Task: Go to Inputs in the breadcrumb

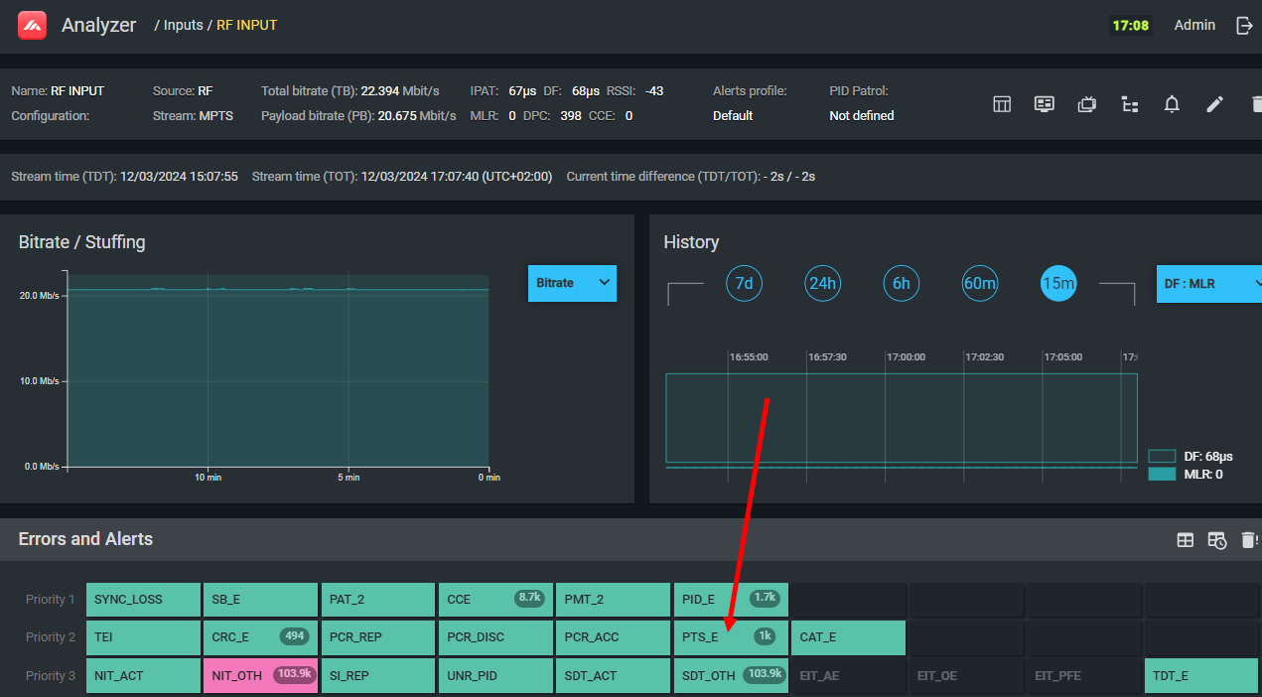Action: (x=183, y=25)
